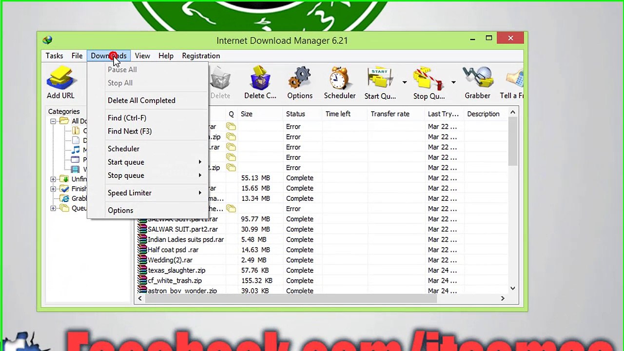The width and height of the screenshot is (624, 351).
Task: Expand the Queues tree node
Action: click(x=53, y=208)
